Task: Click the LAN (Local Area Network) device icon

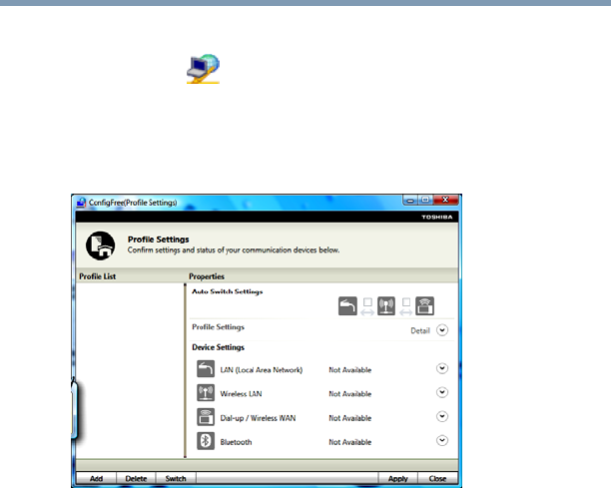Action: 206,369
